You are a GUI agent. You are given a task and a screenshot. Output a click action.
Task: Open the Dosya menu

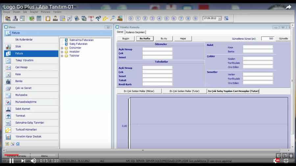7,12
